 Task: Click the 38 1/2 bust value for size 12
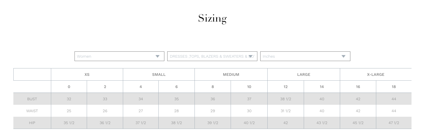(286, 99)
